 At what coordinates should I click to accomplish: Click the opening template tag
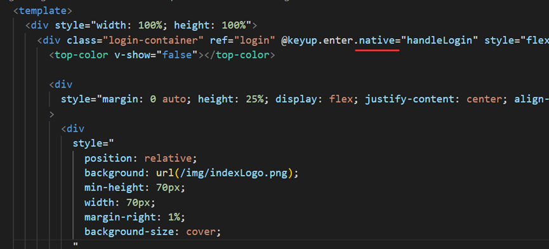(43, 11)
